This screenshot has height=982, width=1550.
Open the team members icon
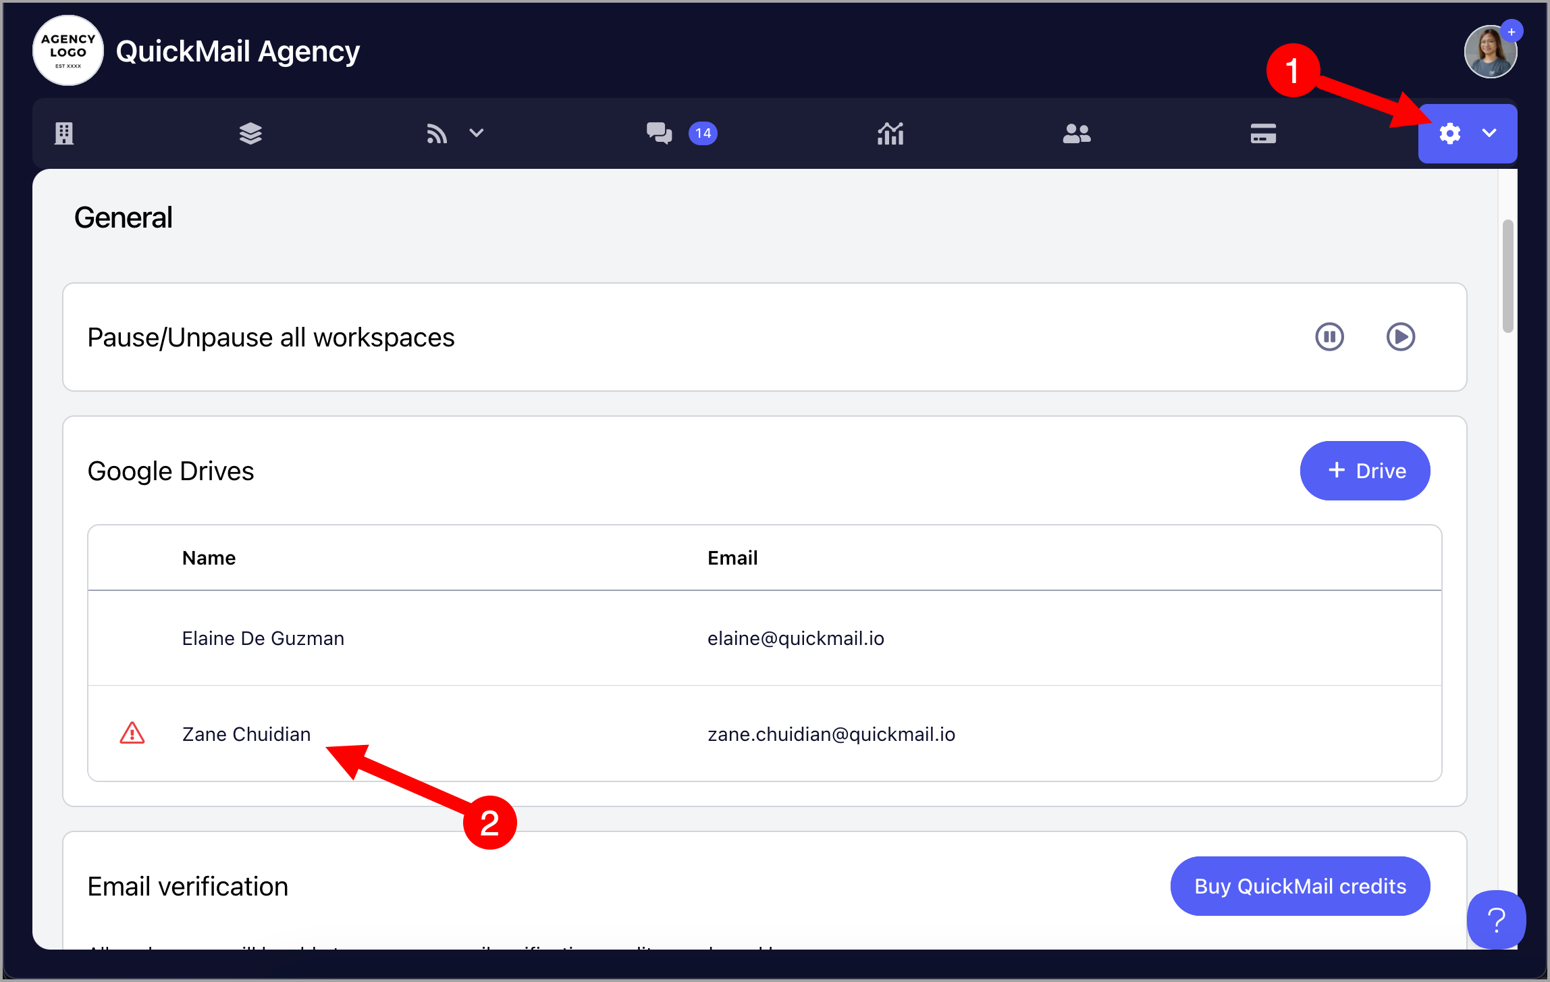1077,134
